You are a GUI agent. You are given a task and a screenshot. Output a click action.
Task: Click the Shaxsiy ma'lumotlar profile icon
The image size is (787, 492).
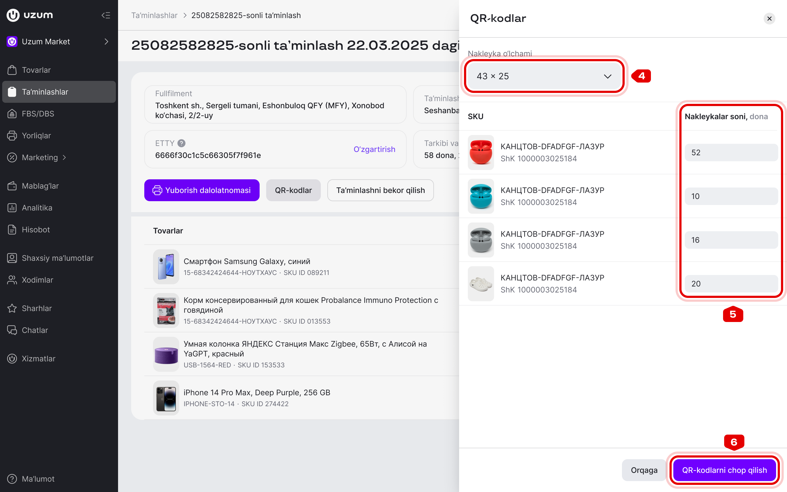(12, 258)
